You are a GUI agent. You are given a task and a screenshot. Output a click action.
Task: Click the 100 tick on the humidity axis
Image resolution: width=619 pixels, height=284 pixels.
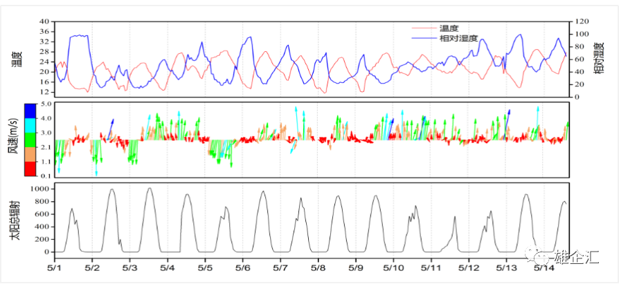[x=580, y=35]
